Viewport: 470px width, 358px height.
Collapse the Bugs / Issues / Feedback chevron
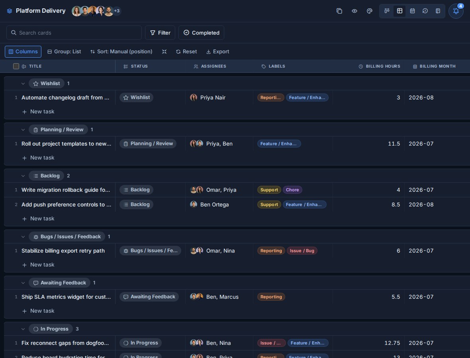pos(23,236)
